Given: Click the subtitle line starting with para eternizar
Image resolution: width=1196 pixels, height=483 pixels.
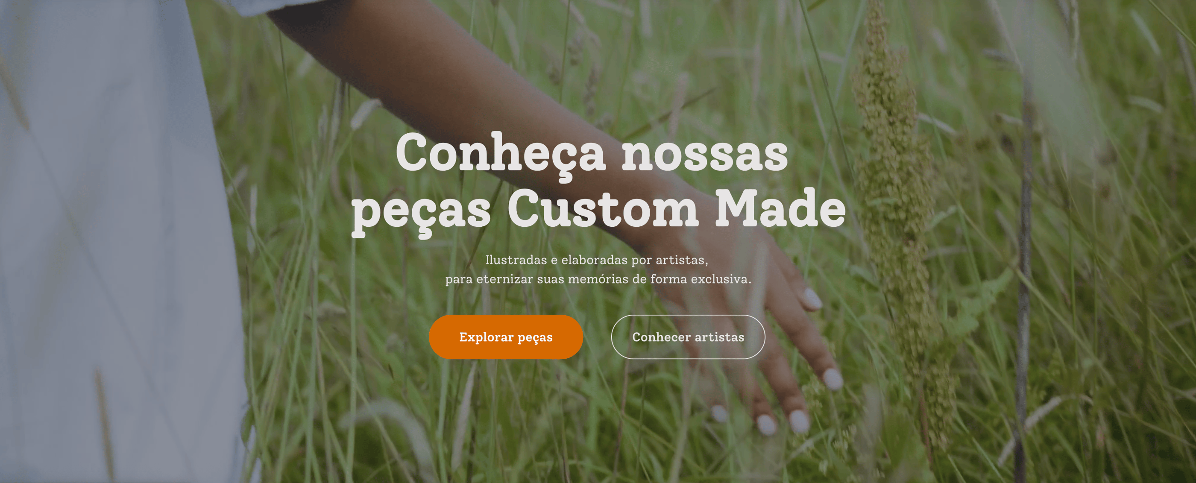Looking at the screenshot, I should (x=598, y=279).
